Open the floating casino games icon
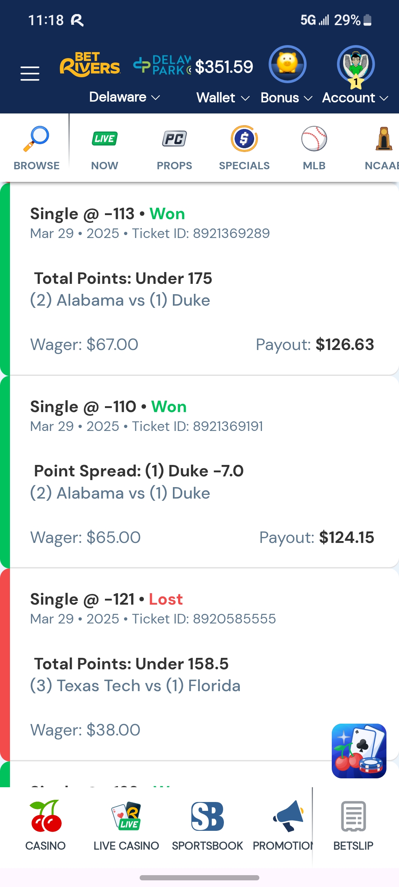 click(359, 751)
